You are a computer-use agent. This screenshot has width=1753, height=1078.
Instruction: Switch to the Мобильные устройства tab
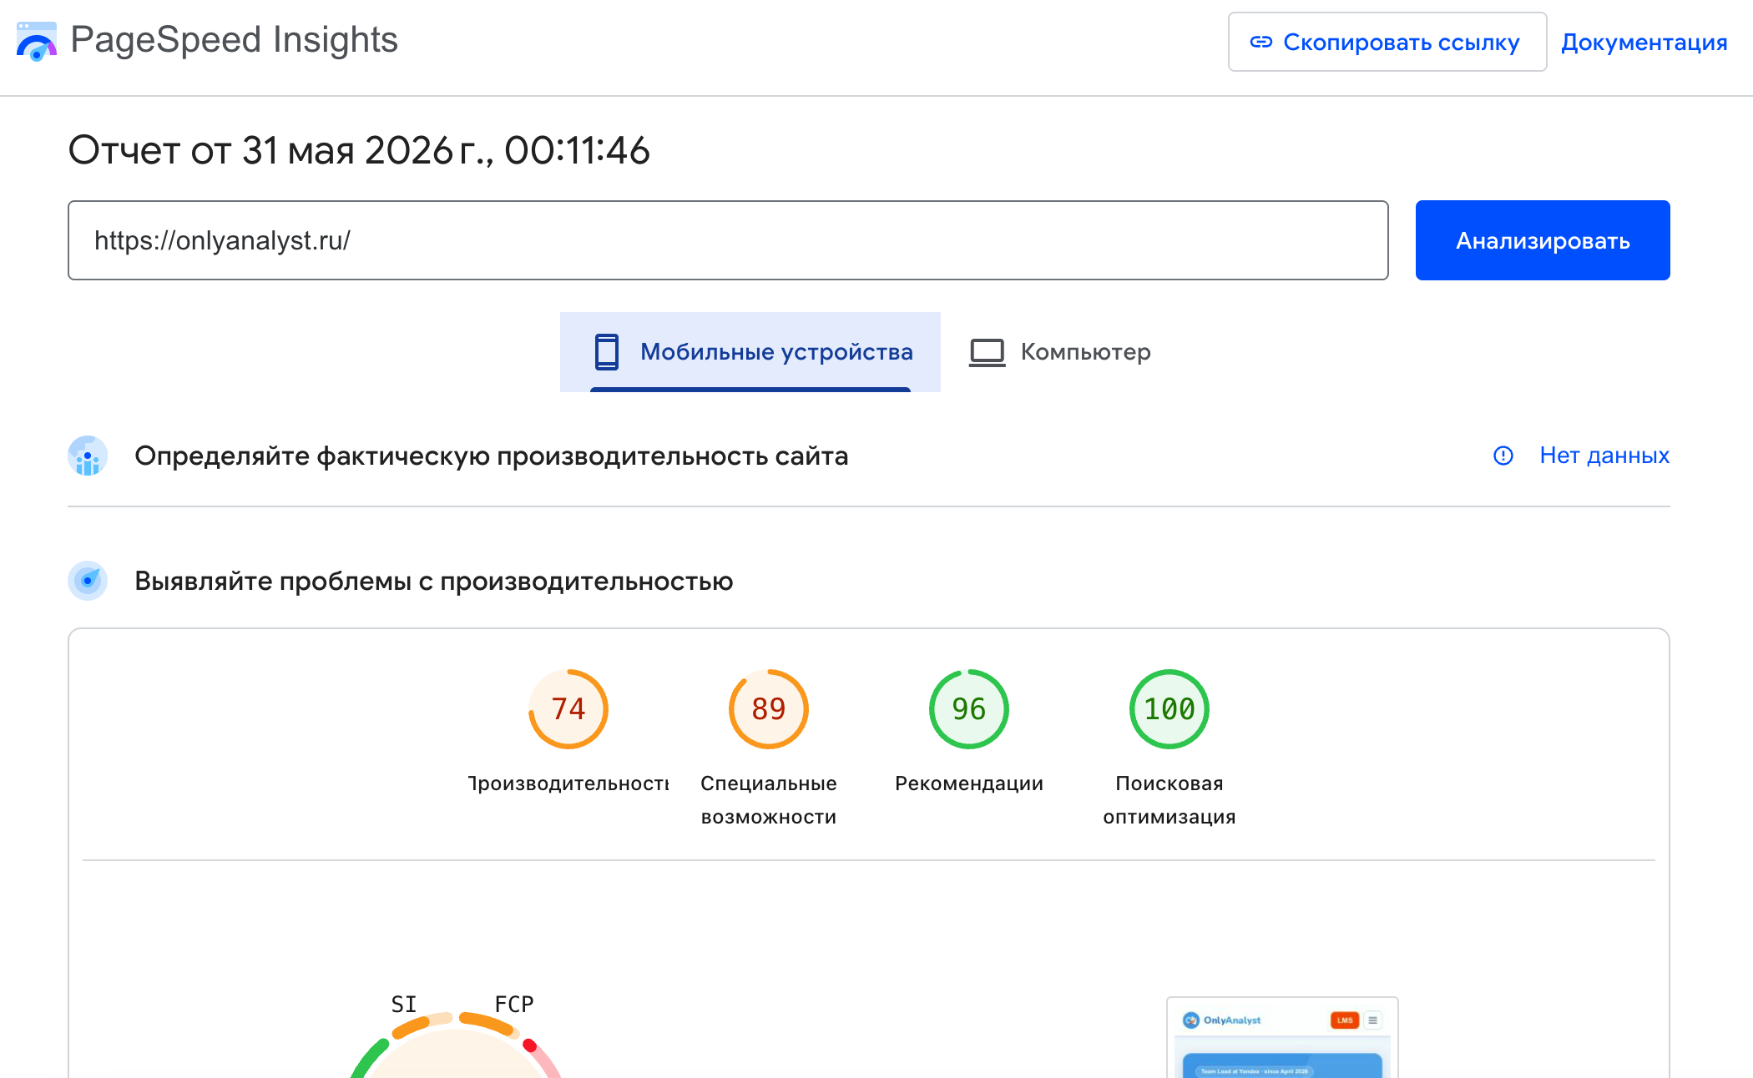pyautogui.click(x=750, y=352)
